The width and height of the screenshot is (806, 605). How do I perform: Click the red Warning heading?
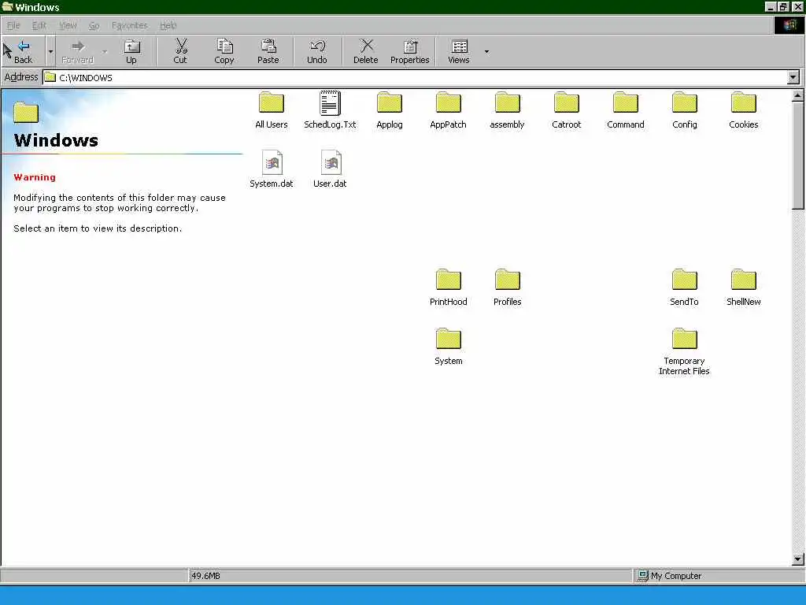[35, 177]
